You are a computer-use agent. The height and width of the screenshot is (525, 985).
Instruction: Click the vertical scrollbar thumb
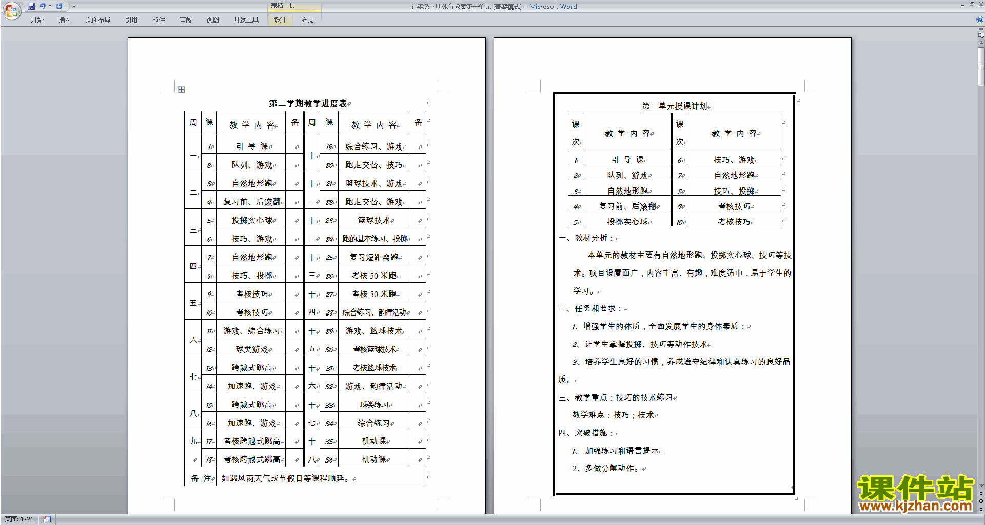pos(981,67)
